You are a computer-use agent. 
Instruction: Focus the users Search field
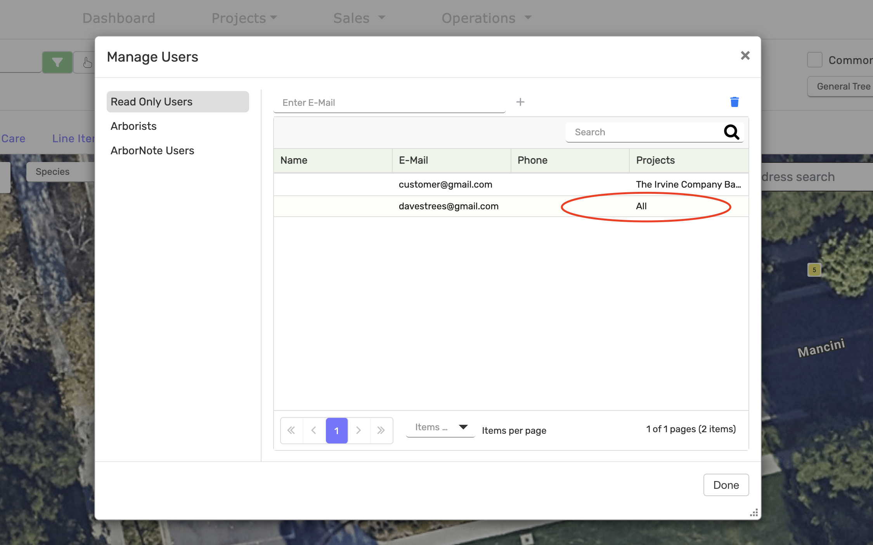[644, 132]
